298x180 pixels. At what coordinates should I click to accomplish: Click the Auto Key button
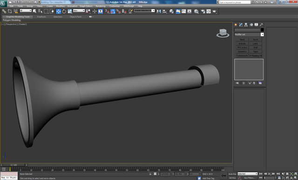[232, 174]
